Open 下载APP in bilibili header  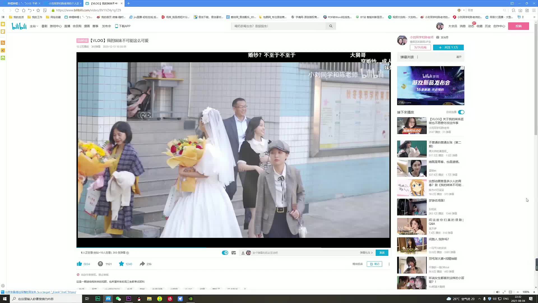123,26
